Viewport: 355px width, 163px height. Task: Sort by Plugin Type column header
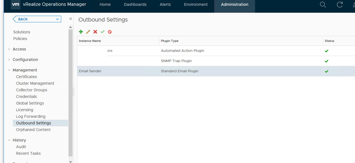click(170, 41)
